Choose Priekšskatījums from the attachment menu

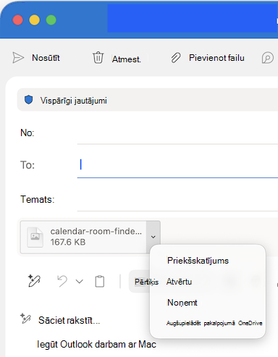click(198, 261)
